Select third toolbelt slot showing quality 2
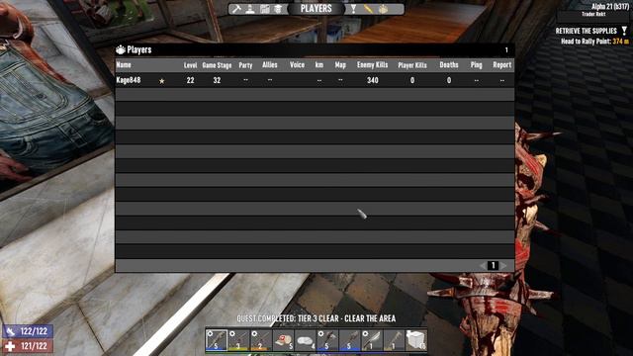633x356 pixels. pos(260,340)
